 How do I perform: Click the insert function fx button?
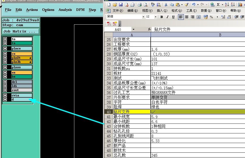(x=149, y=29)
